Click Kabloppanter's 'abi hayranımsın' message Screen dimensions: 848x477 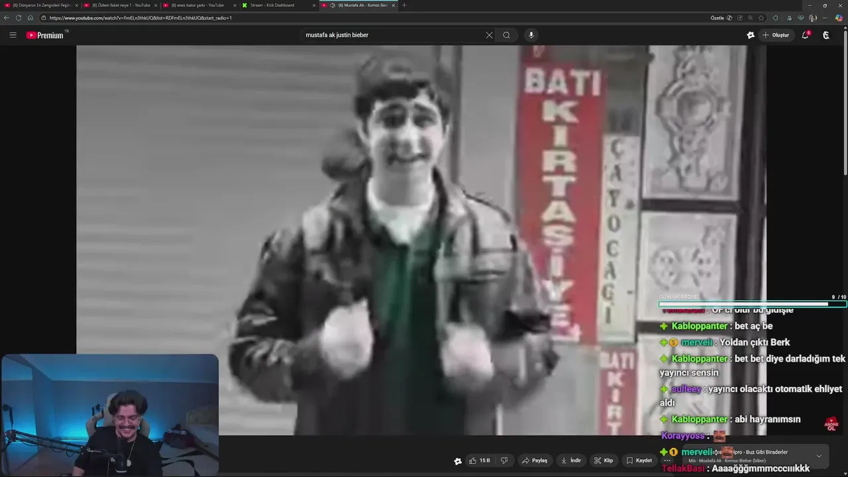[730, 419]
